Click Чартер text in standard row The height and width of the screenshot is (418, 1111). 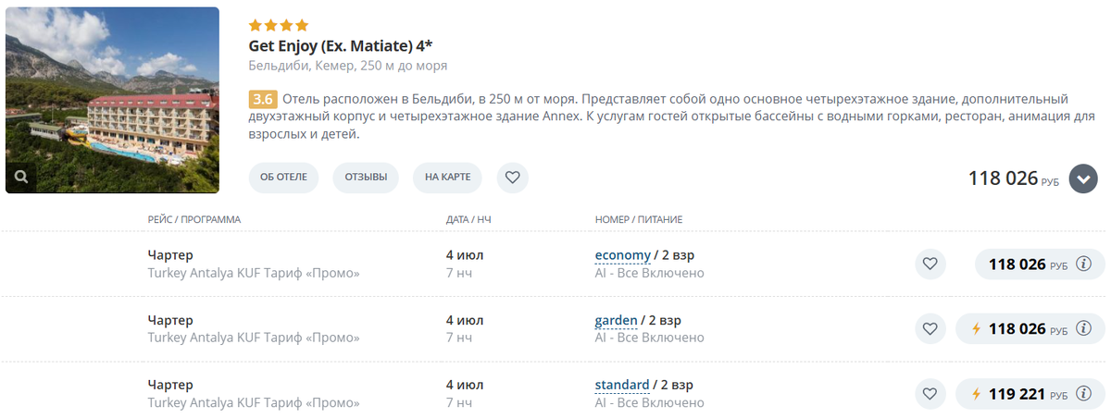pos(170,385)
